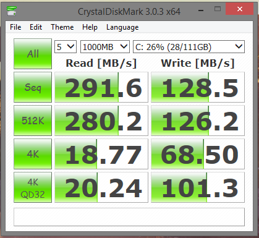This screenshot has width=259, height=238.
Task: Click the 4K QD32 write result 101.3
Action: 198,187
